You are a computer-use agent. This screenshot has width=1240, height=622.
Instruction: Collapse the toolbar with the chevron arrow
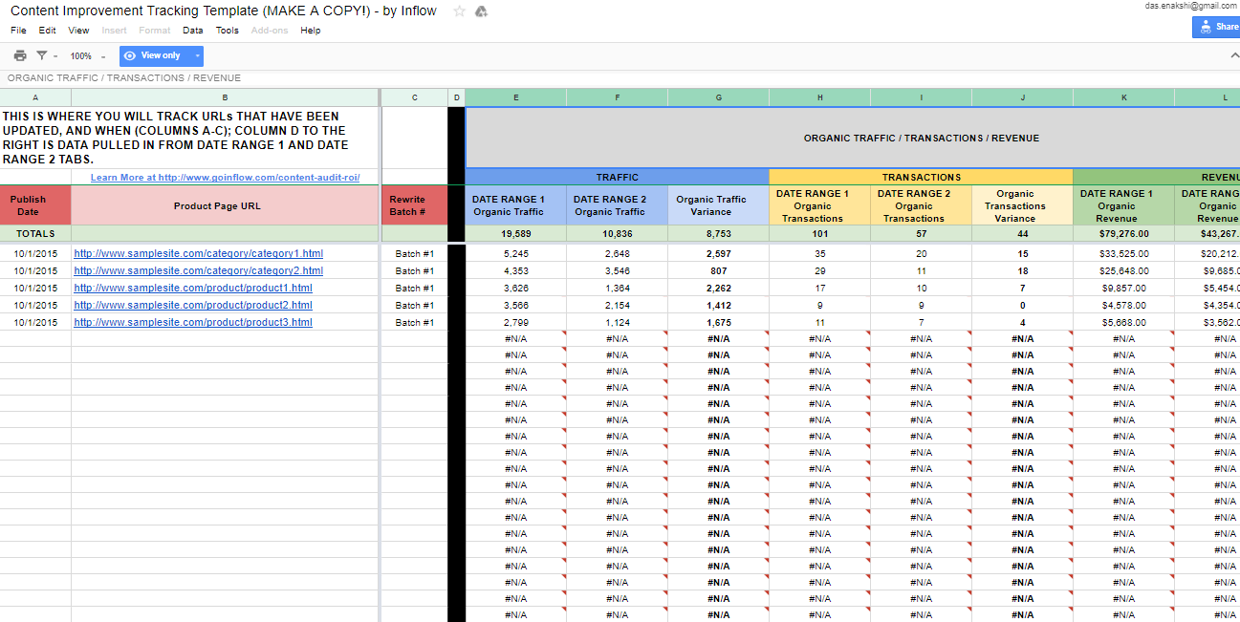pyautogui.click(x=1233, y=56)
